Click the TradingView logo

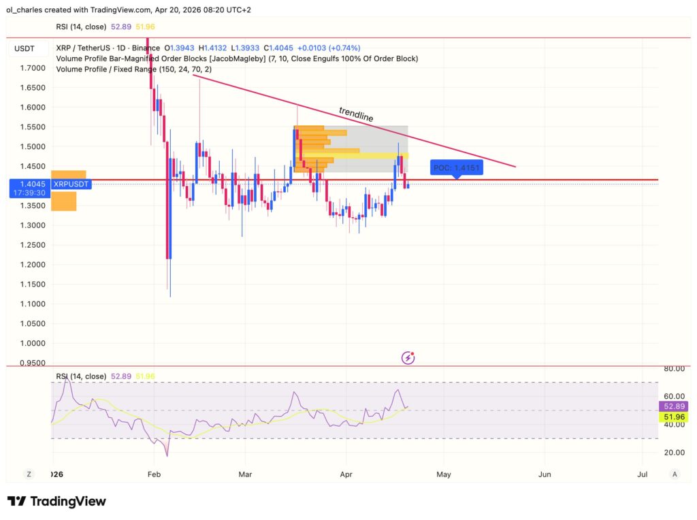click(56, 502)
